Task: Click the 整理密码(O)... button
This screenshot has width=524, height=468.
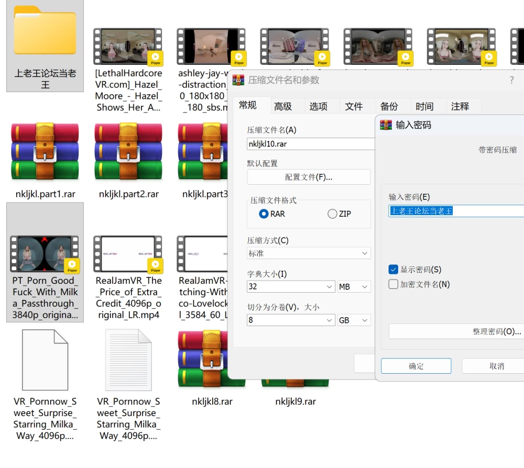Action: (456, 331)
